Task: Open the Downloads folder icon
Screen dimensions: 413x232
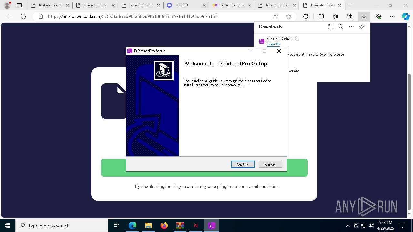Action: tap(330, 27)
